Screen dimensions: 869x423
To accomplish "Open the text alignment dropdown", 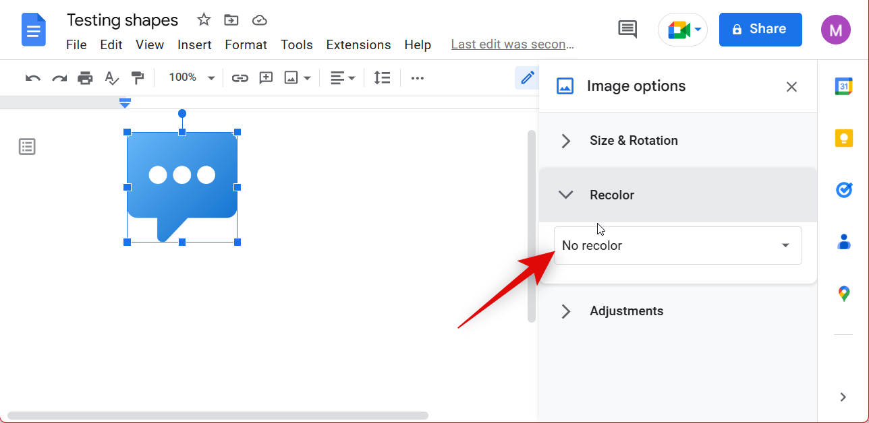I will (x=343, y=78).
